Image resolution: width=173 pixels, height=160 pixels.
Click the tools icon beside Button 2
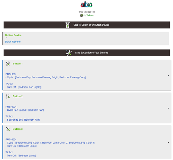(x=8, y=96)
